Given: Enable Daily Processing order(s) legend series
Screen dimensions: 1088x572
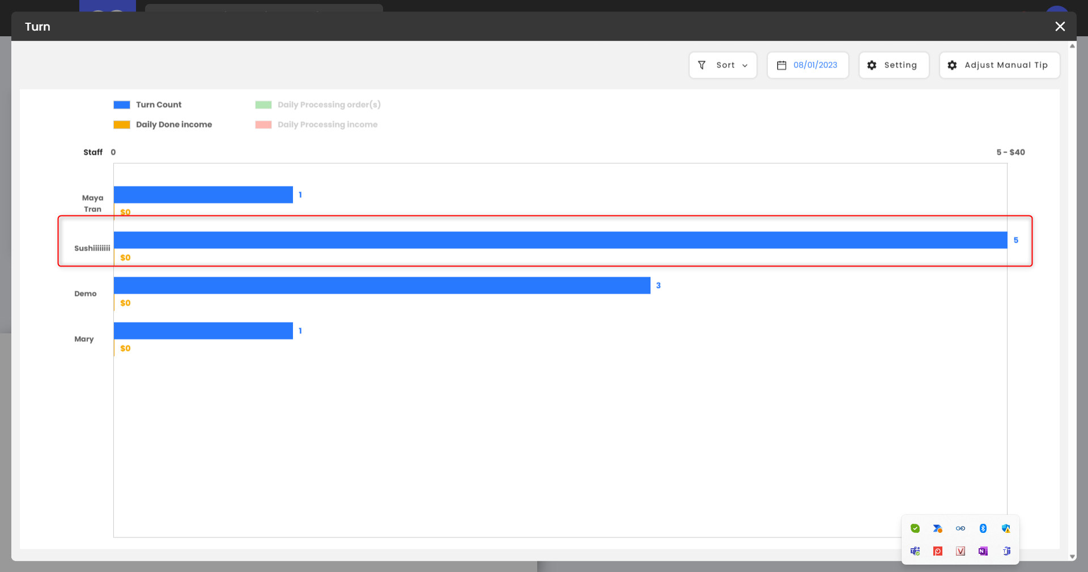Looking at the screenshot, I should tap(317, 105).
